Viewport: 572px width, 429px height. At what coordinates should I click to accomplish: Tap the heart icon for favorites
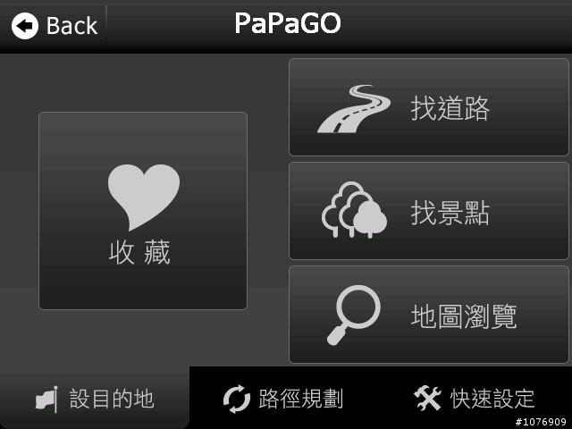click(144, 197)
